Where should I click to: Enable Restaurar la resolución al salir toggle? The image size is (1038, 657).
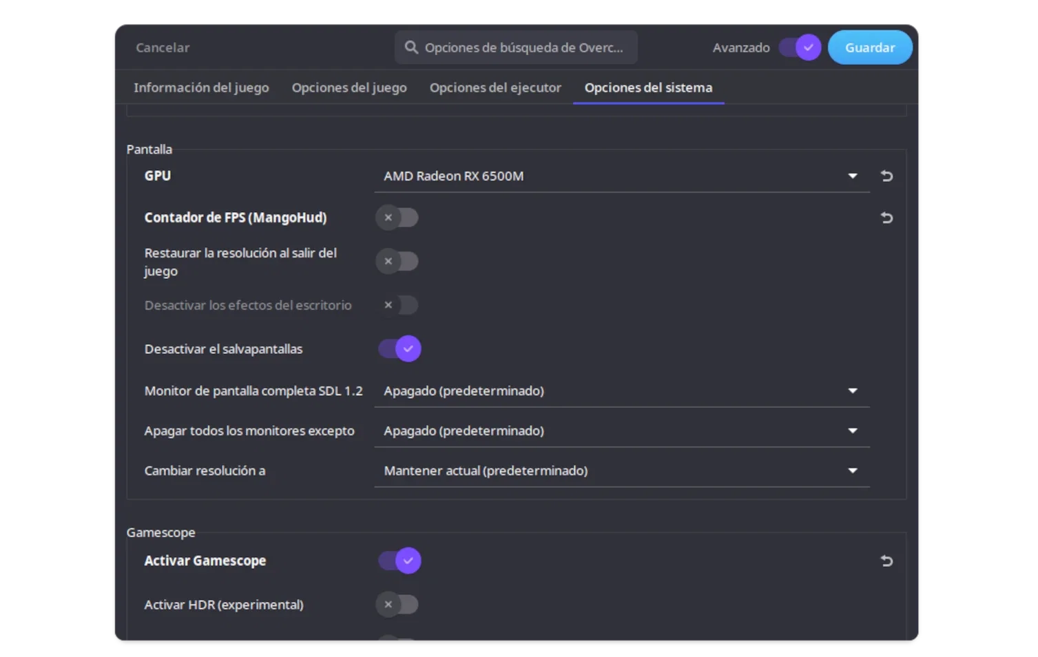397,262
